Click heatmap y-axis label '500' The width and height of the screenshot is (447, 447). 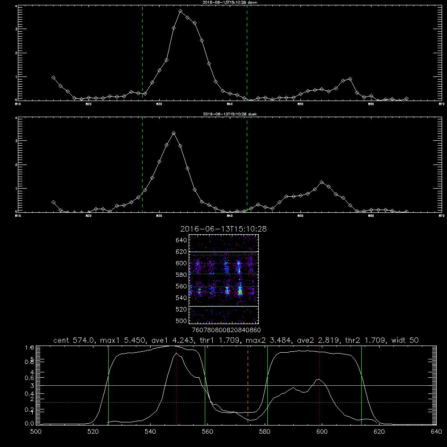(181, 320)
